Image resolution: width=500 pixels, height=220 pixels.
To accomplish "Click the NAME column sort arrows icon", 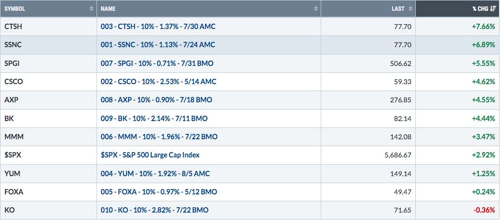I will [x=316, y=9].
